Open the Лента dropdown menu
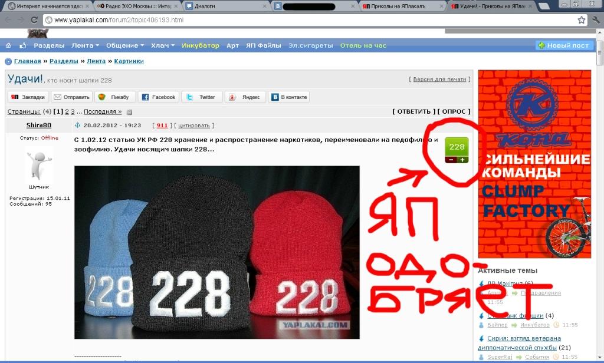 [x=85, y=45]
